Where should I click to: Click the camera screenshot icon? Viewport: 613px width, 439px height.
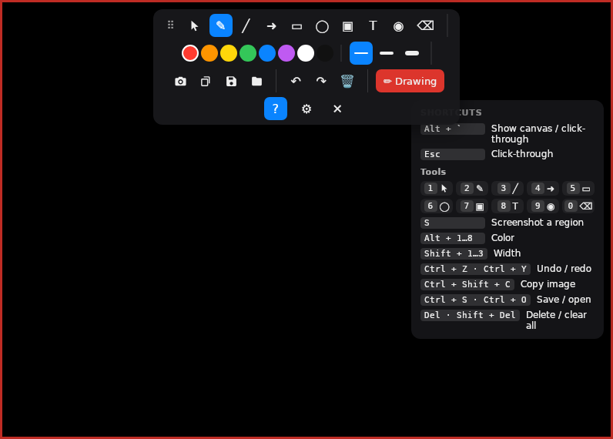coord(180,82)
